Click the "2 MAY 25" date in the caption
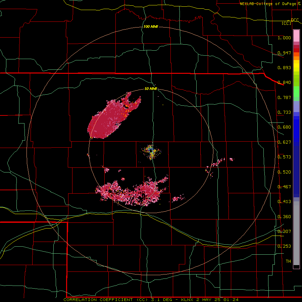 [209, 300]
